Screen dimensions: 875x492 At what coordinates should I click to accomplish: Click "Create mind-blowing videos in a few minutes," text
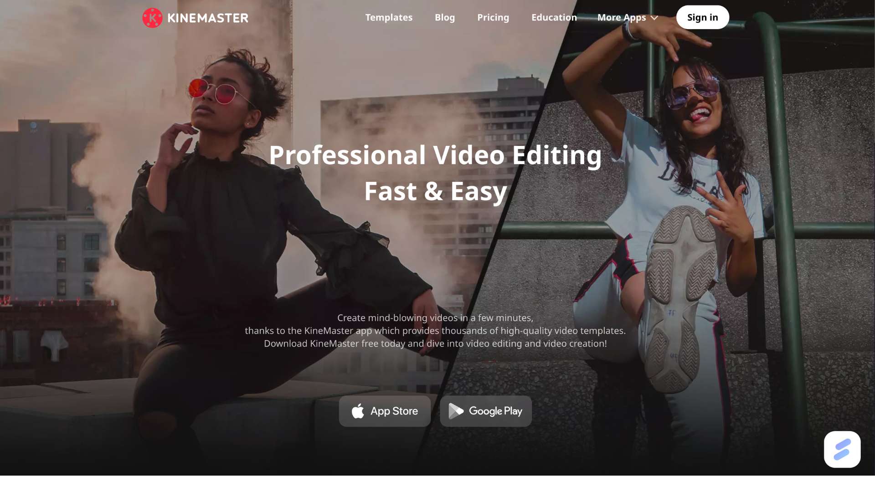click(435, 318)
